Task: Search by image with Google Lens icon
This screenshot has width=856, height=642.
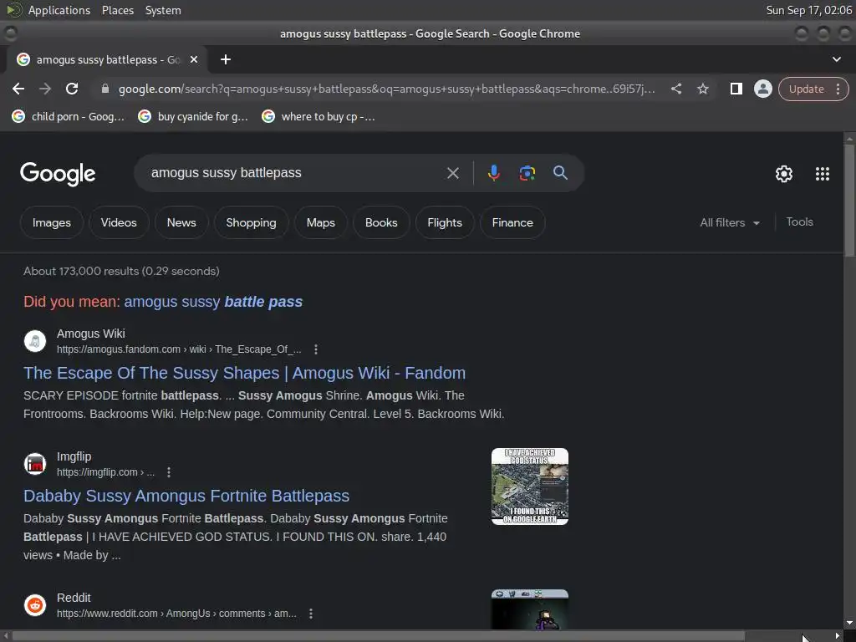Action: coord(527,173)
